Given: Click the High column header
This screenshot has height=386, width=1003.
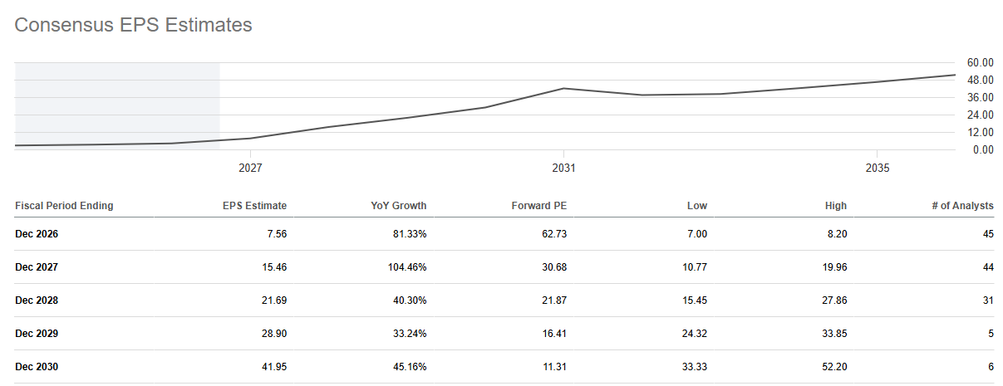Looking at the screenshot, I should (x=836, y=206).
